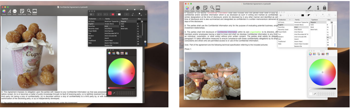The height and width of the screenshot is (109, 351).
Task: Open gear actions menu in dark Fonts panel
Action: [92, 14]
